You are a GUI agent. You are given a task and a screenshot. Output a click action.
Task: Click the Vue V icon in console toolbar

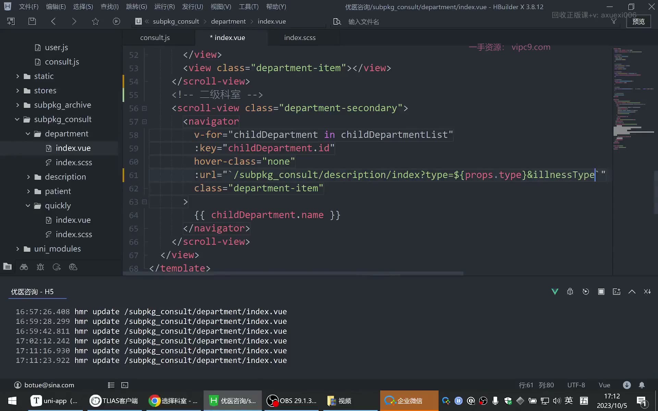555,291
